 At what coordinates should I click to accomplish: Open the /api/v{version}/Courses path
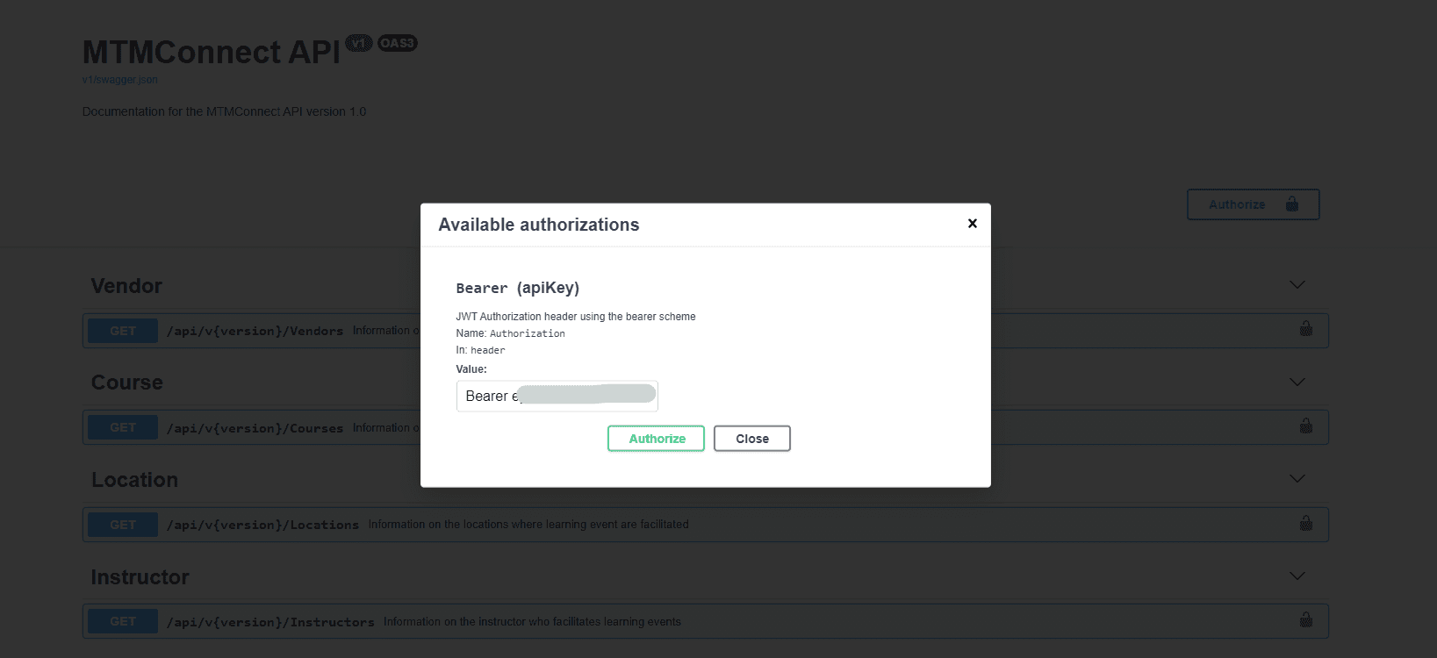255,428
